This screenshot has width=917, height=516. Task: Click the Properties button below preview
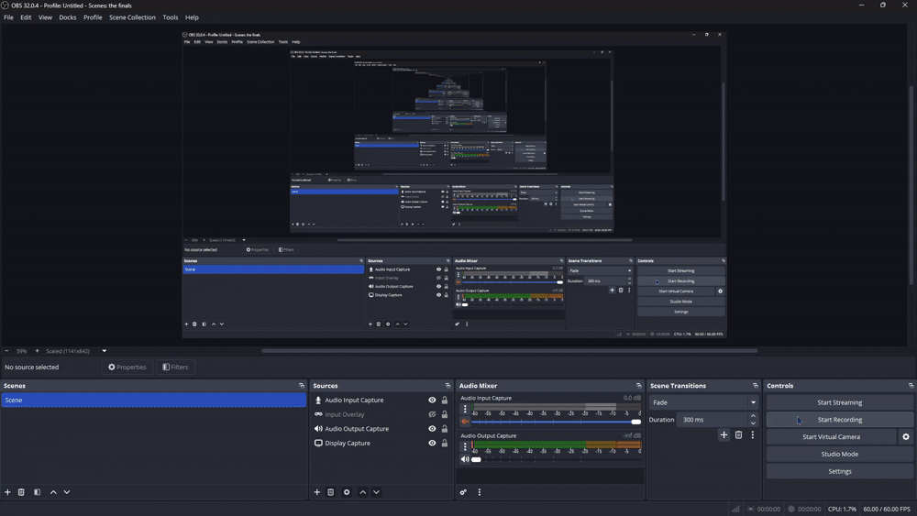tap(127, 367)
